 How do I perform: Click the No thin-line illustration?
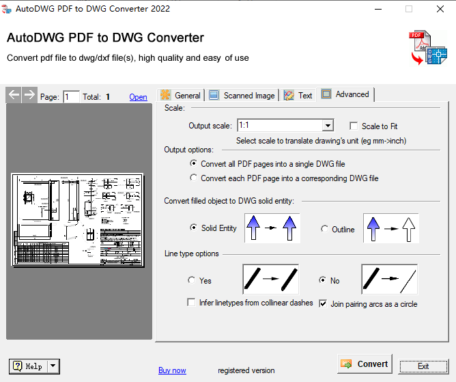(389, 279)
